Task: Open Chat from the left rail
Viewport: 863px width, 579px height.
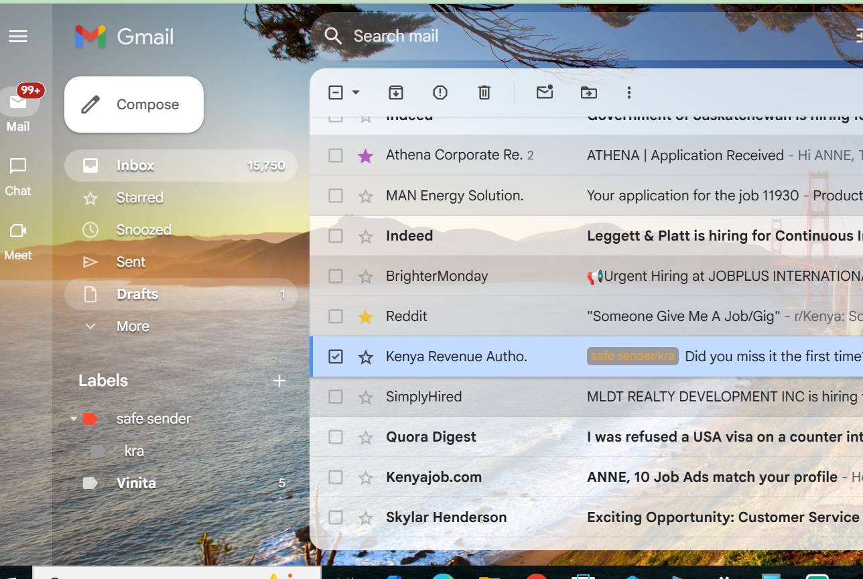Action: click(18, 177)
